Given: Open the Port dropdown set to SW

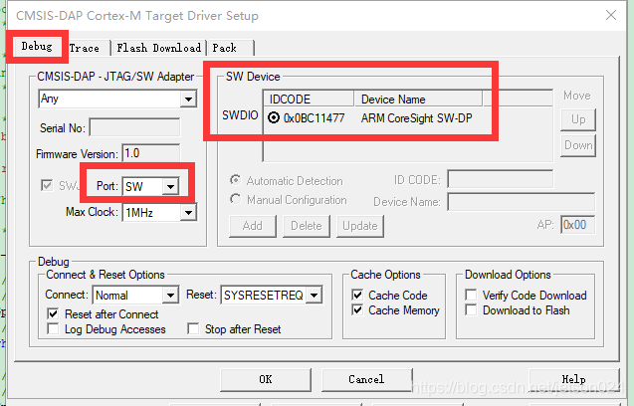Looking at the screenshot, I should [150, 186].
